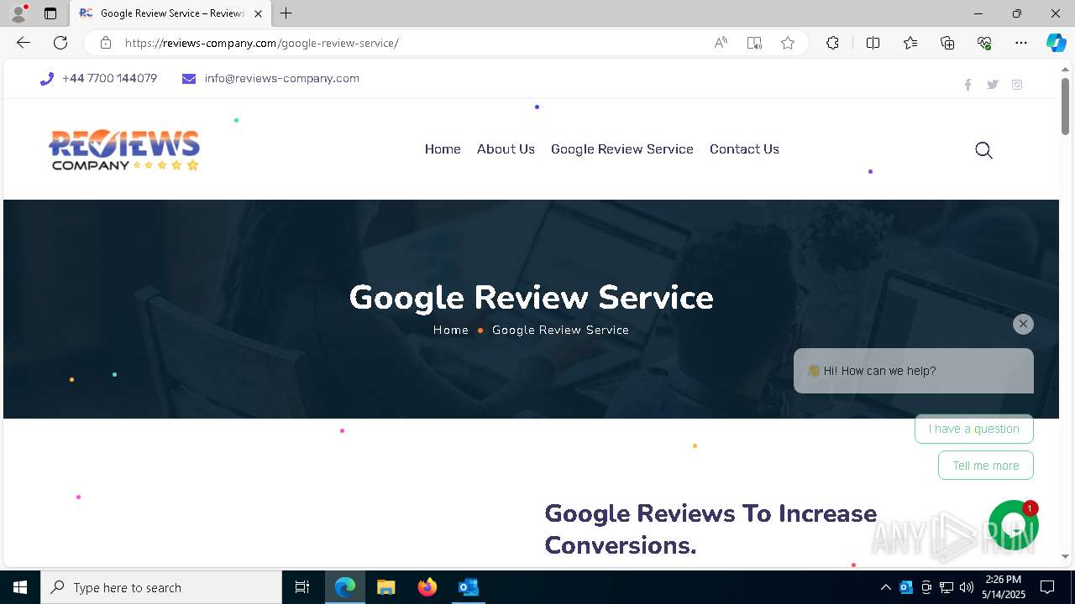Open Task View on taskbar
This screenshot has width=1075, height=604.
point(302,587)
